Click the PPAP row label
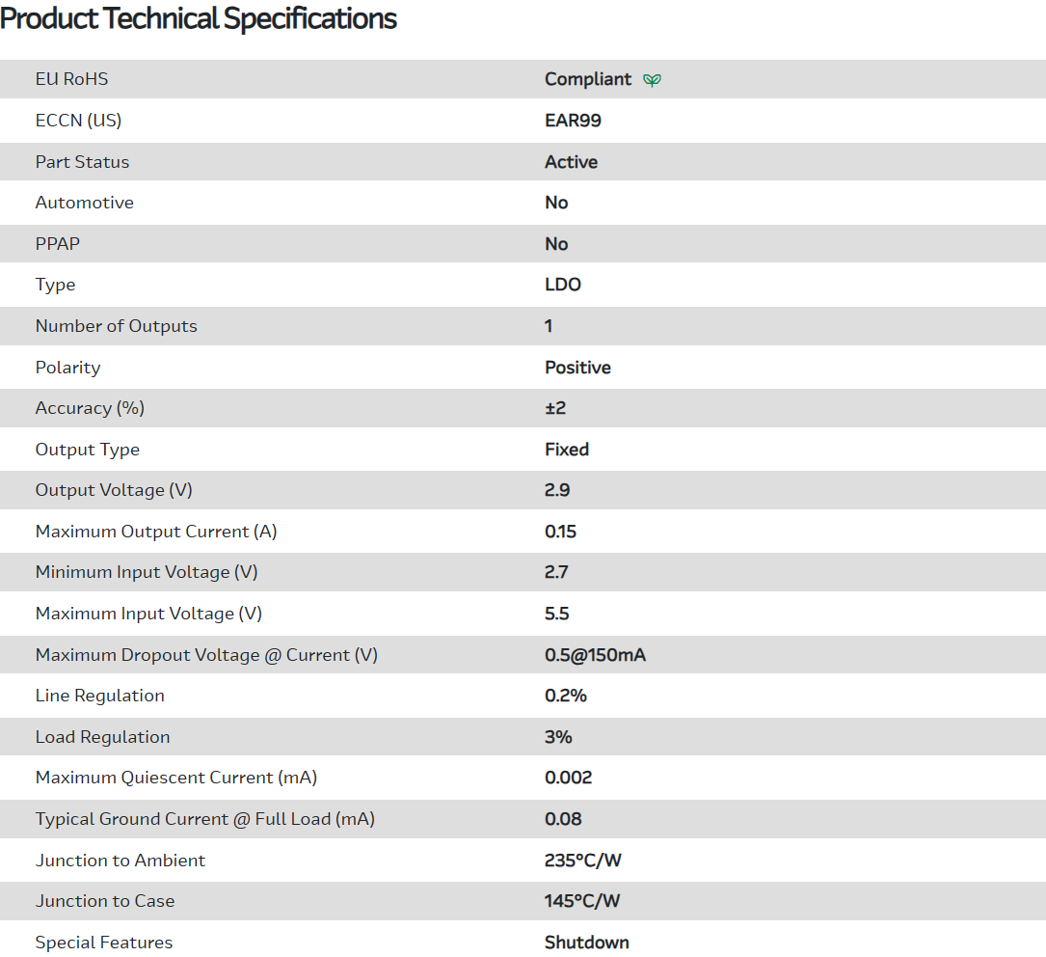 click(x=58, y=244)
